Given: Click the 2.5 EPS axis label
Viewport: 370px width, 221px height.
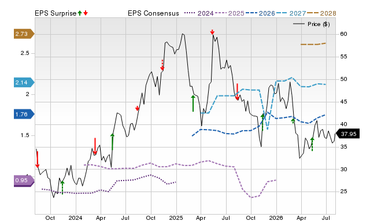Looking at the screenshot, I should (25, 53).
